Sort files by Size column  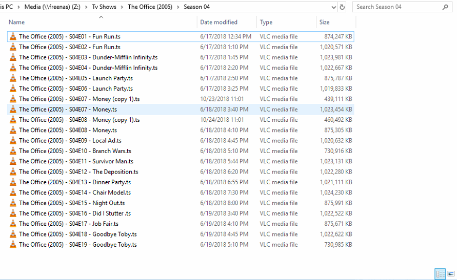tap(324, 22)
